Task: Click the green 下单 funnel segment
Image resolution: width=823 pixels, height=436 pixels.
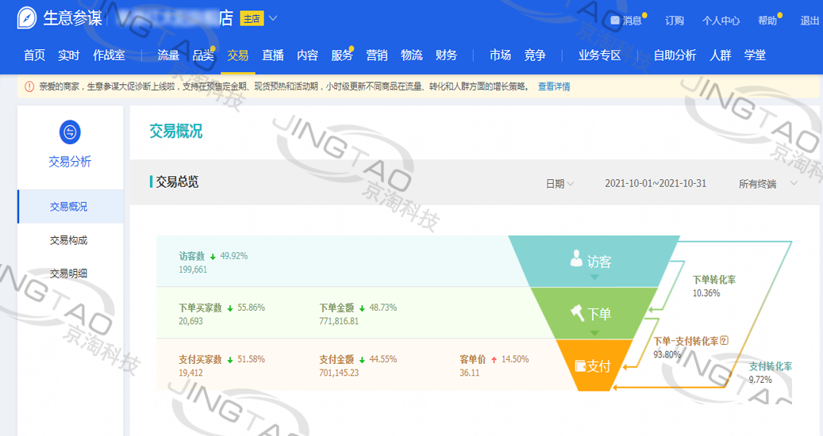Action: point(594,313)
